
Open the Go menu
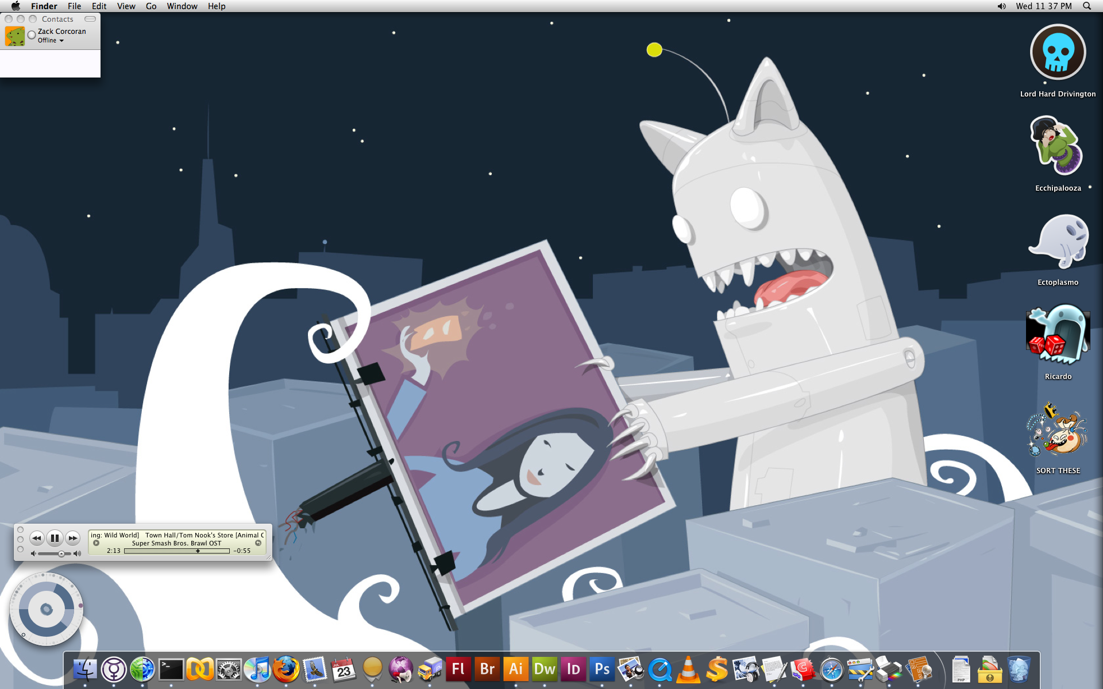click(x=151, y=6)
